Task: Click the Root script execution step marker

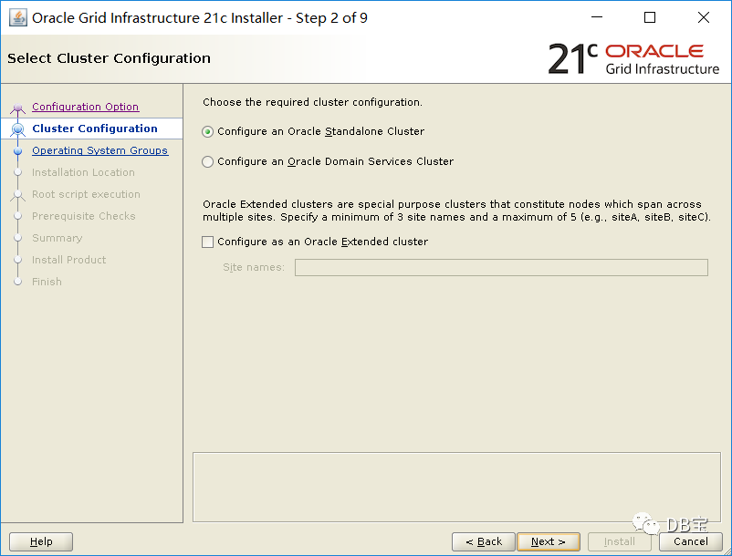Action: pos(17,195)
